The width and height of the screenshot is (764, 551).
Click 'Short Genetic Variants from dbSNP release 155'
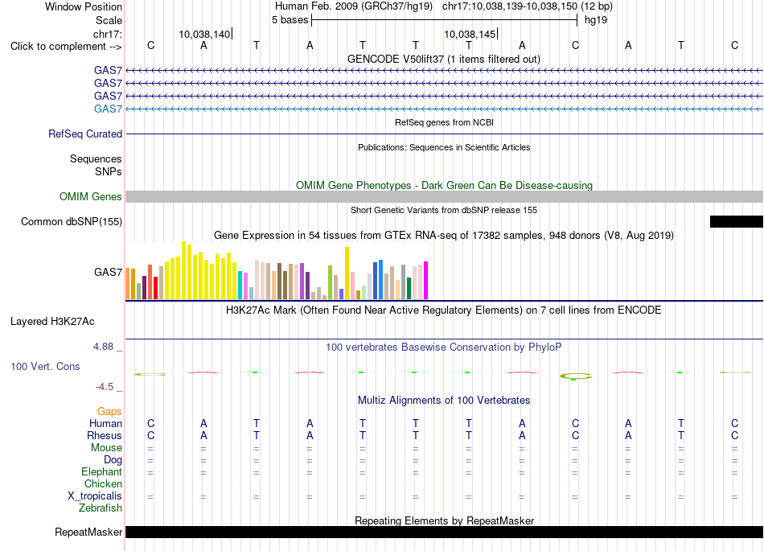444,210
